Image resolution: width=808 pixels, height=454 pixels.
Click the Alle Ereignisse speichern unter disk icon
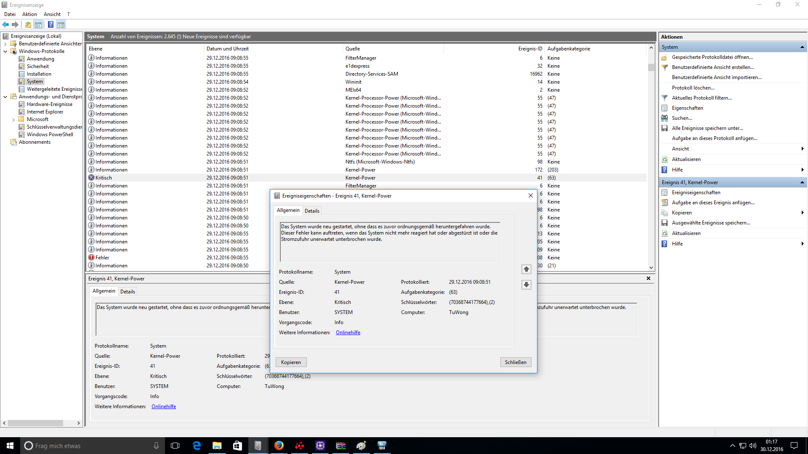point(664,128)
